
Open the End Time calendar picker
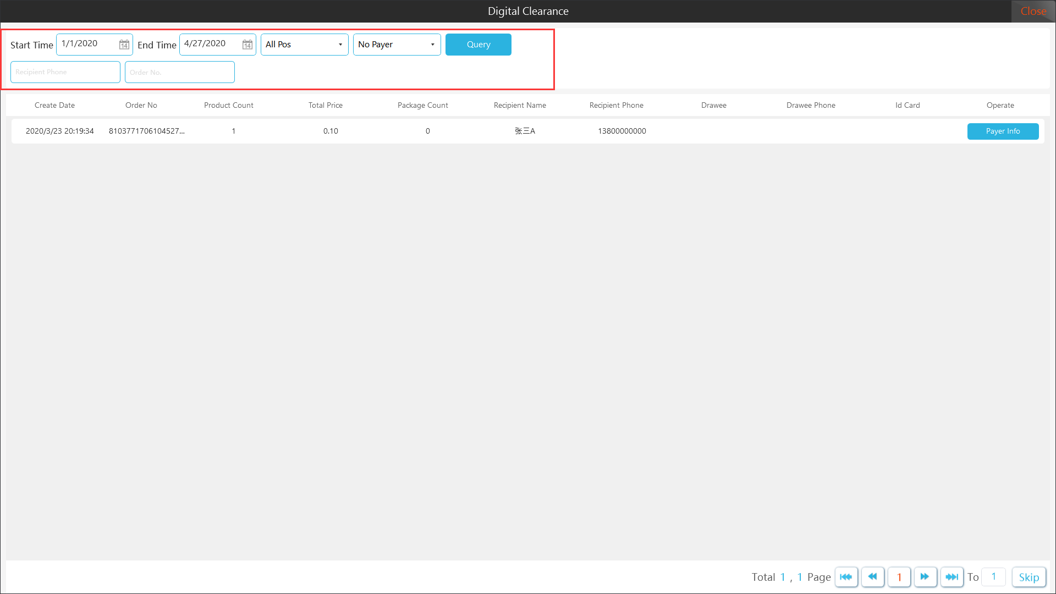[248, 45]
